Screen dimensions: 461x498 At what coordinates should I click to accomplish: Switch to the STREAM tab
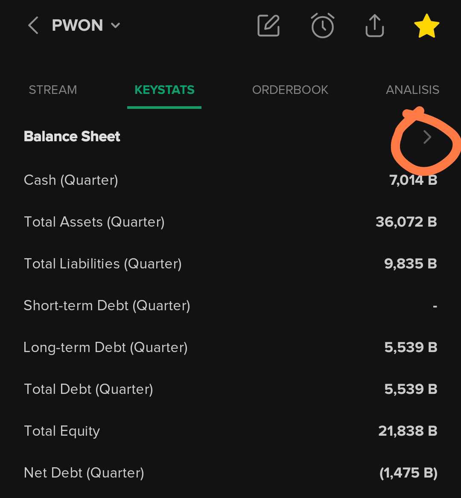tap(53, 90)
